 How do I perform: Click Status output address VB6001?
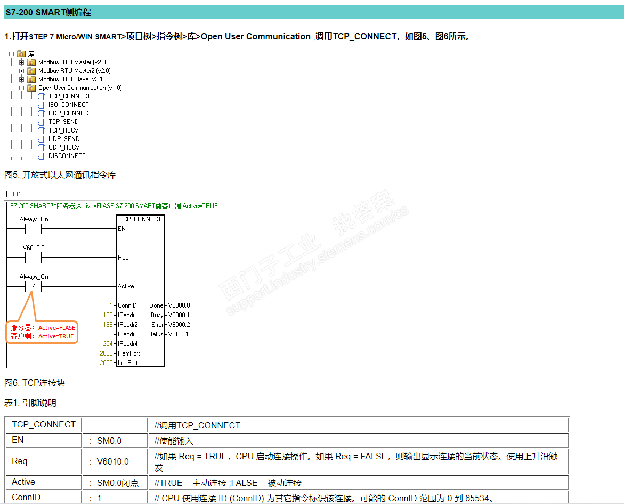point(179,334)
